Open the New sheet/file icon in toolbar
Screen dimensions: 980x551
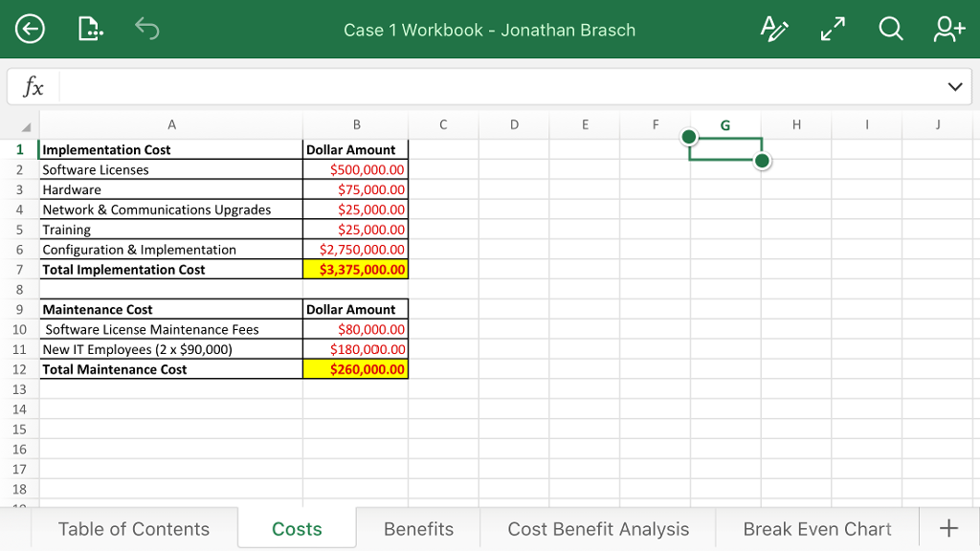click(x=90, y=29)
